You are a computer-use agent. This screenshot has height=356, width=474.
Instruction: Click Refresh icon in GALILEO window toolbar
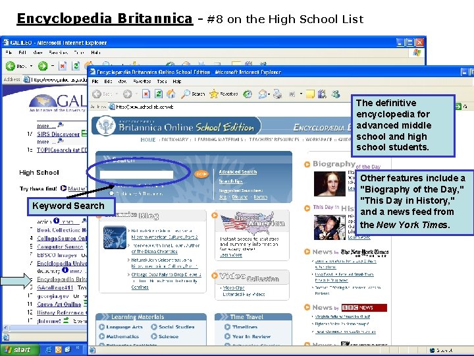click(76, 66)
